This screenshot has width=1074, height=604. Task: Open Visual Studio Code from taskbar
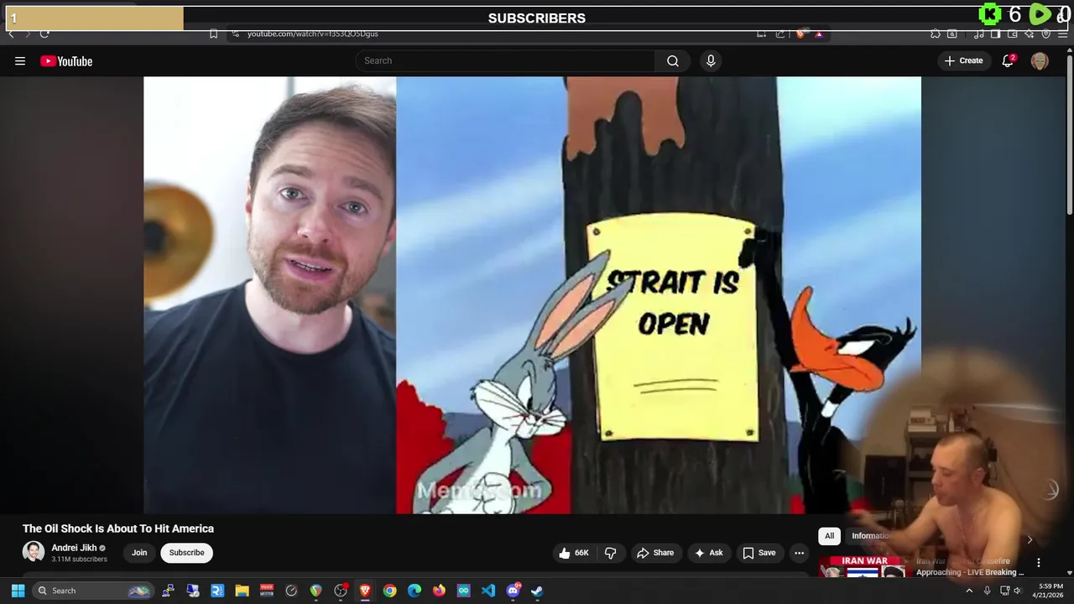pyautogui.click(x=488, y=591)
